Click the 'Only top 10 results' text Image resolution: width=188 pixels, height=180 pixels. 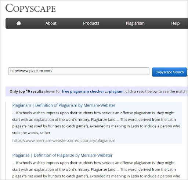tap(26, 91)
